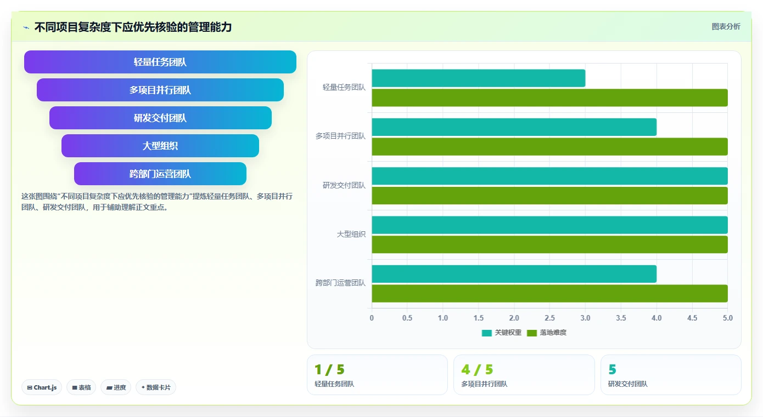The height and width of the screenshot is (417, 763).
Task: Click the 2.5 x-axis tick label
Action: tap(549, 318)
